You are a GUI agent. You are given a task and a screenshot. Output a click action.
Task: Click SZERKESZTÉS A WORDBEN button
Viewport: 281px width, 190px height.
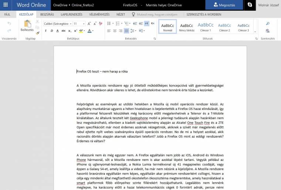click(204, 14)
